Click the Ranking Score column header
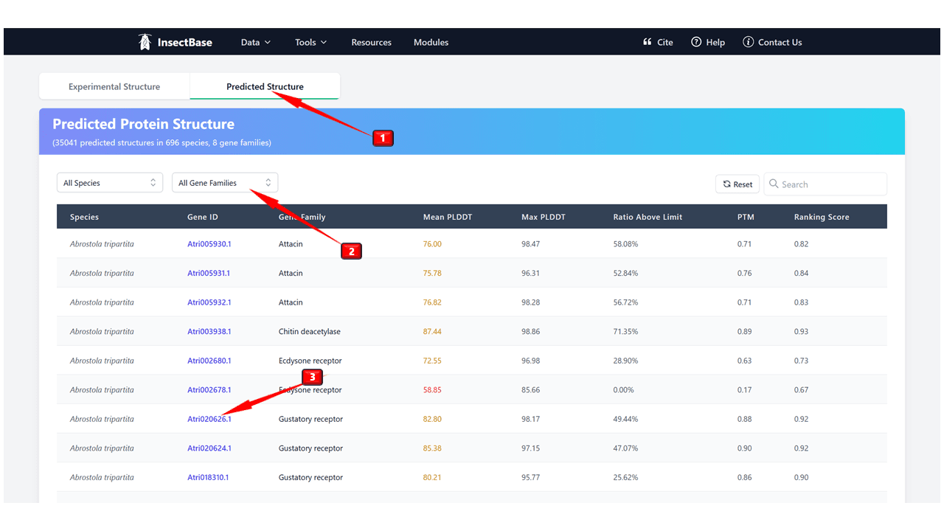Image resolution: width=944 pixels, height=531 pixels. click(x=822, y=217)
